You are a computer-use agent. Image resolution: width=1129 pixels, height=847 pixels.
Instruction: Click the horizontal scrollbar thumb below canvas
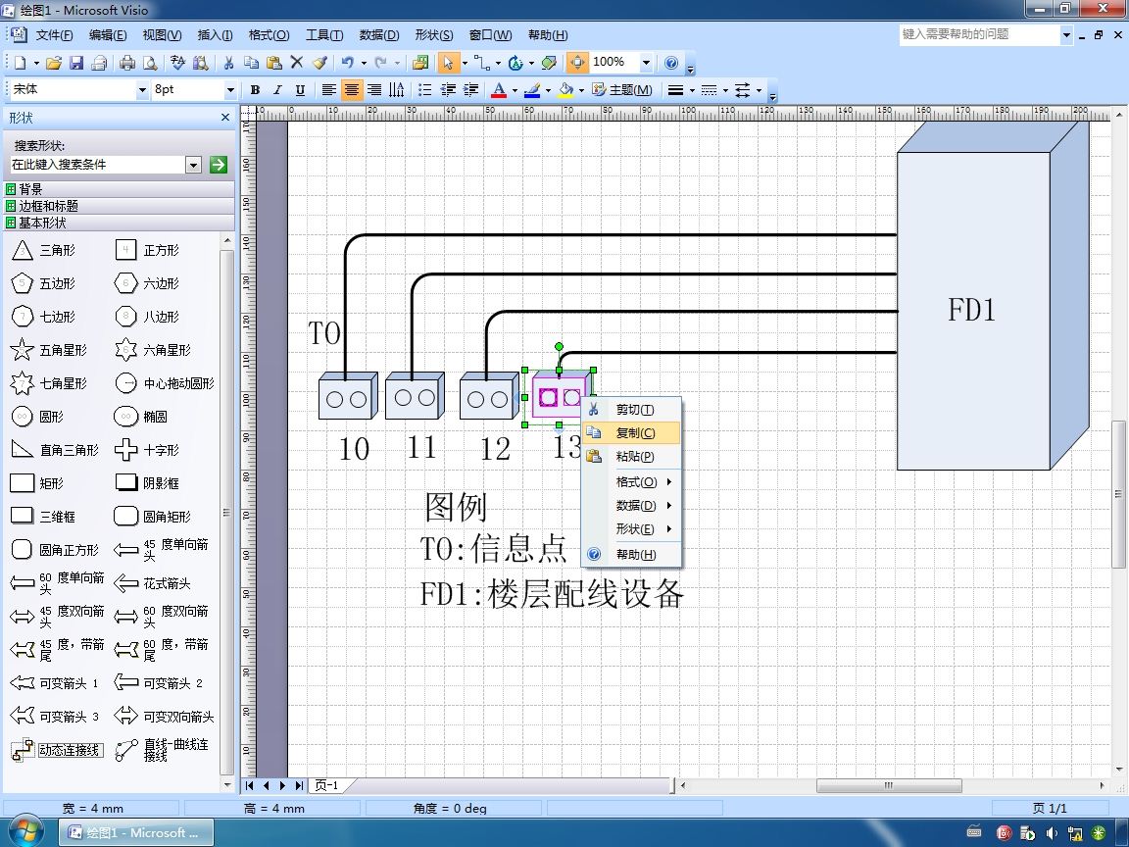[889, 785]
